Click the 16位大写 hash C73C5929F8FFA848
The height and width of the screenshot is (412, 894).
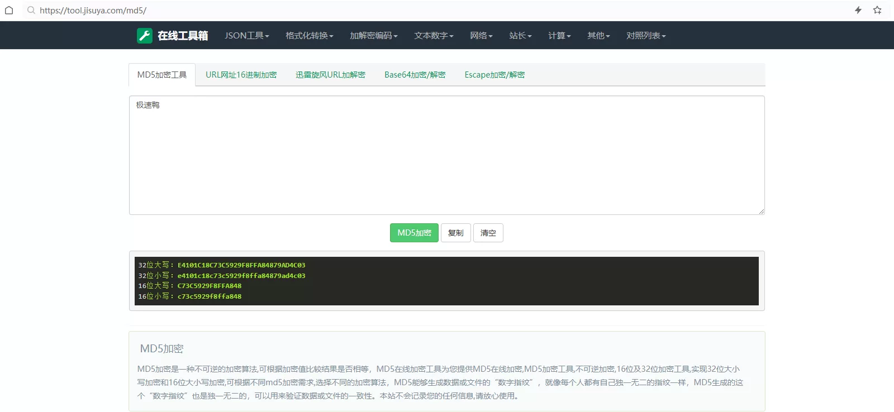tap(210, 286)
